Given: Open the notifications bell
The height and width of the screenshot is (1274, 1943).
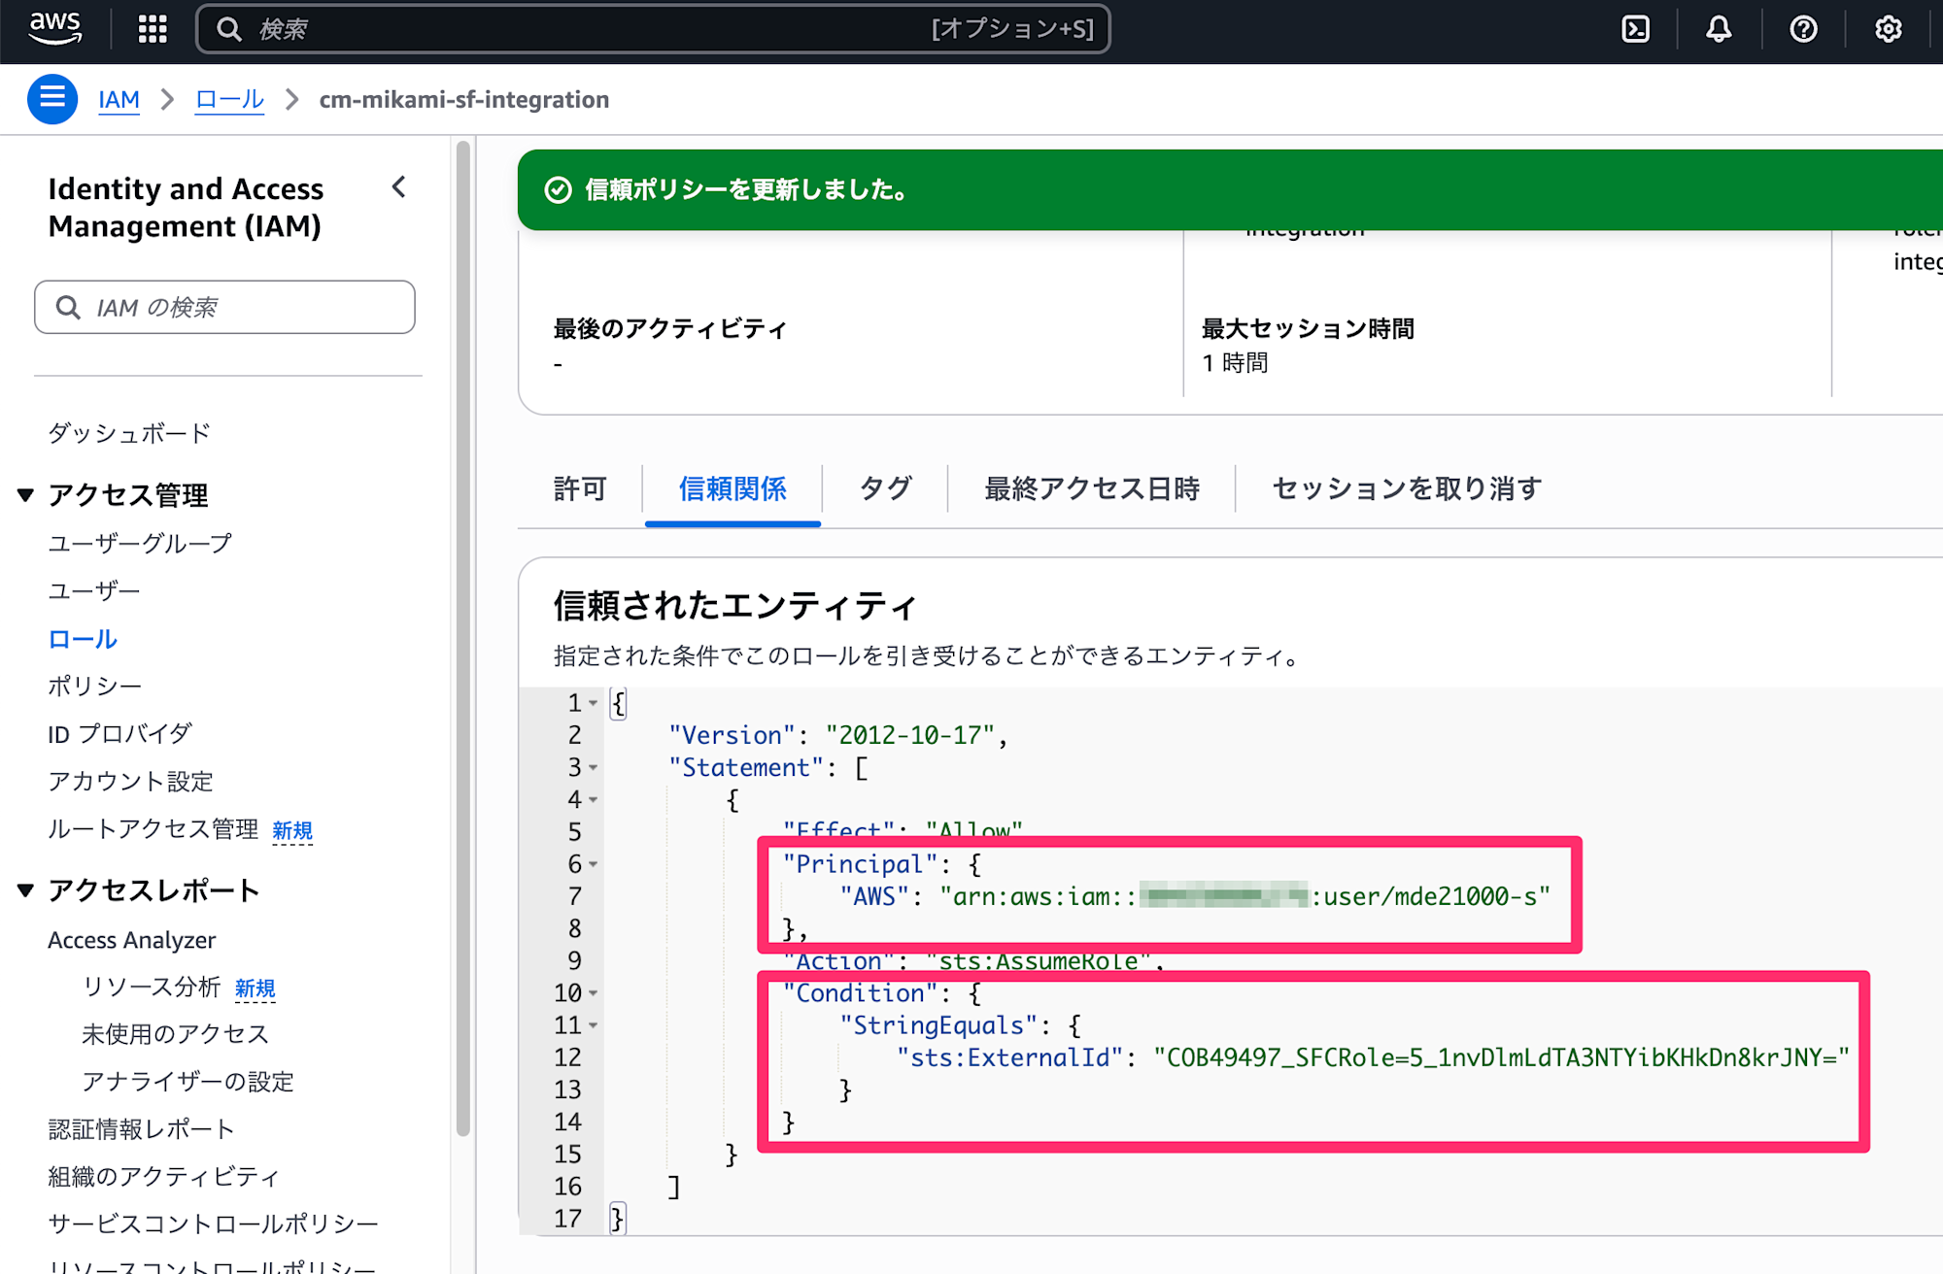Looking at the screenshot, I should [x=1719, y=29].
